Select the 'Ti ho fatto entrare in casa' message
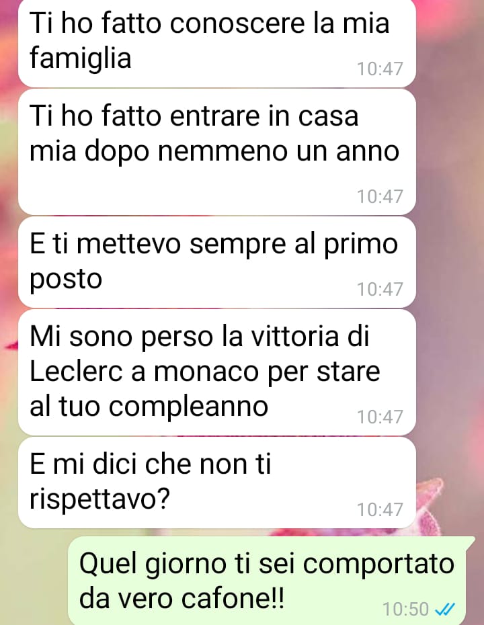484x625 pixels. click(217, 153)
